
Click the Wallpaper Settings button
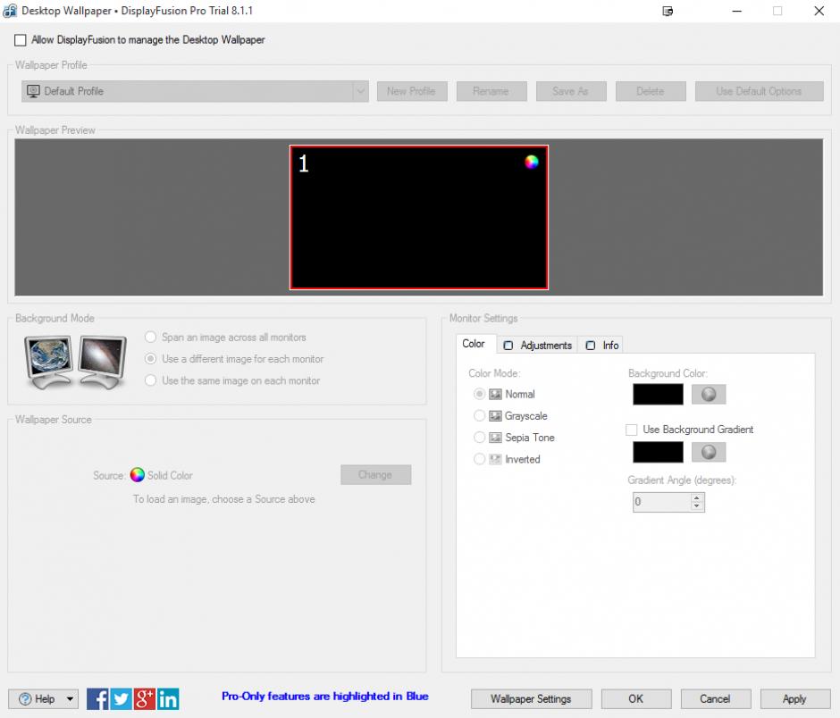[531, 699]
